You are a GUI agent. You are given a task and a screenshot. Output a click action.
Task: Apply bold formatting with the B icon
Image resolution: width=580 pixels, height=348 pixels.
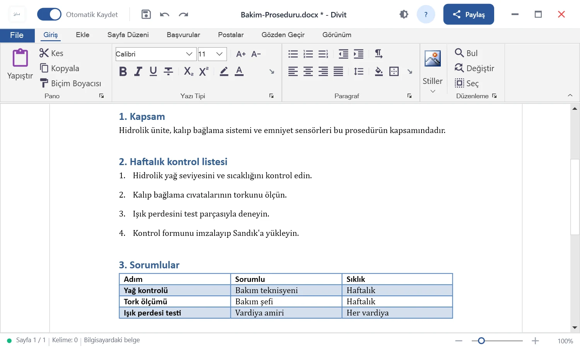pyautogui.click(x=123, y=72)
